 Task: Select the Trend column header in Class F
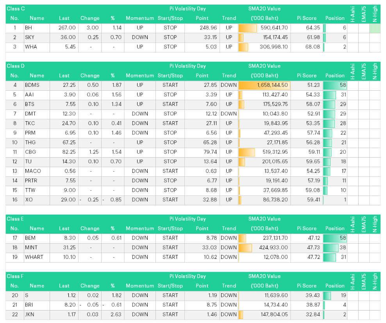pos(229,286)
